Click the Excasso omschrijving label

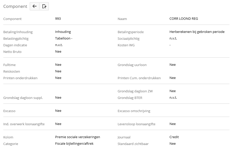(134, 111)
